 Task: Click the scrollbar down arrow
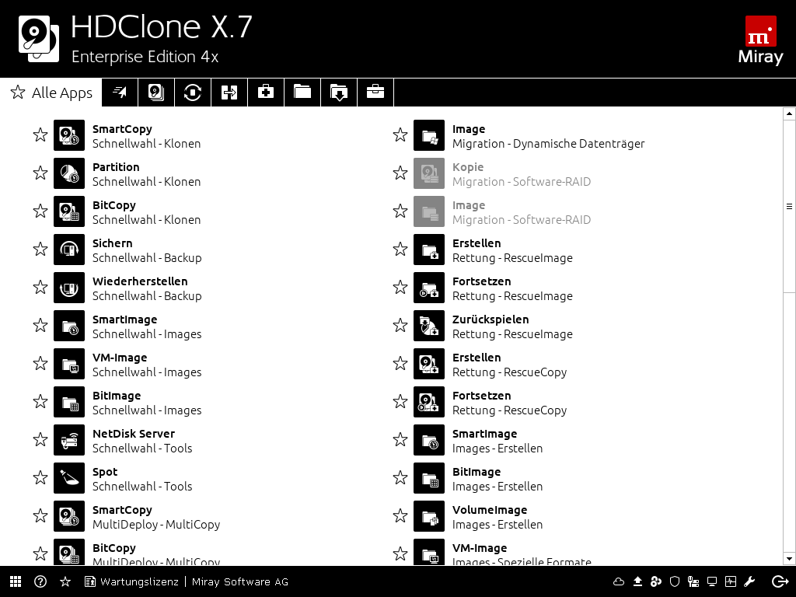pos(790,558)
